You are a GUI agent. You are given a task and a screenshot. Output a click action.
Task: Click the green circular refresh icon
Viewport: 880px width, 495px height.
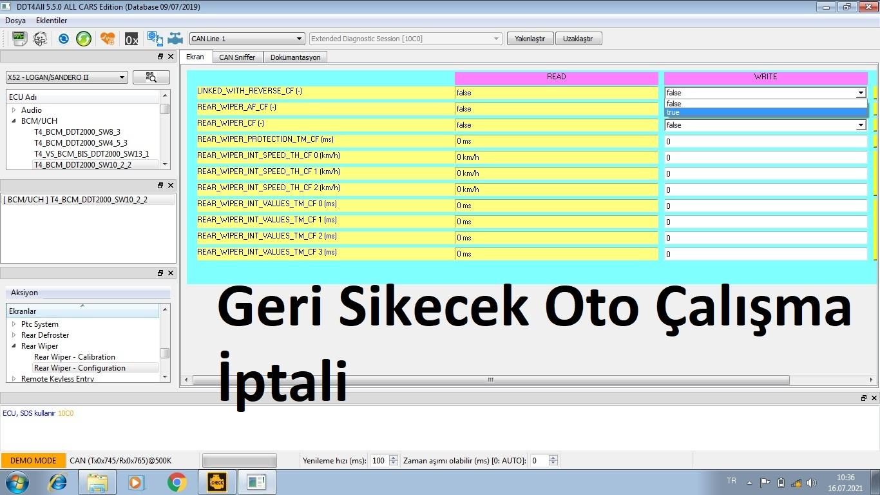(x=84, y=39)
